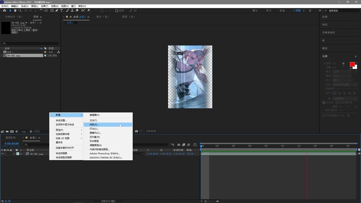This screenshot has width=361, height=203.
Task: Toggle visibility eye of [0-18].png layer
Action: [x=2, y=154]
